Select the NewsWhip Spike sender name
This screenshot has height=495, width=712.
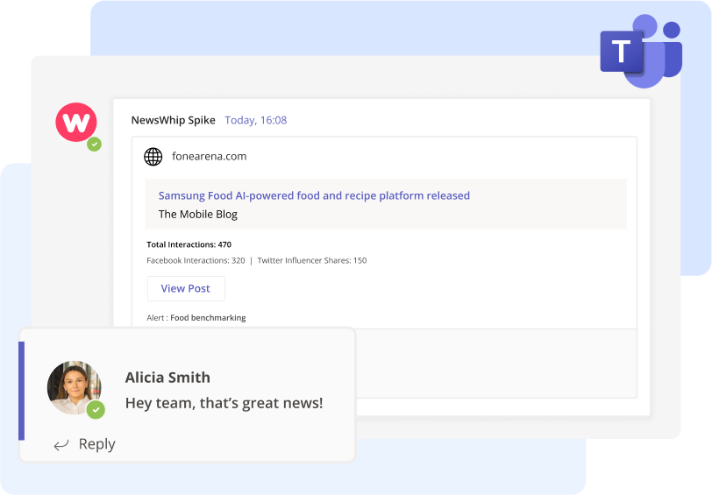click(173, 120)
